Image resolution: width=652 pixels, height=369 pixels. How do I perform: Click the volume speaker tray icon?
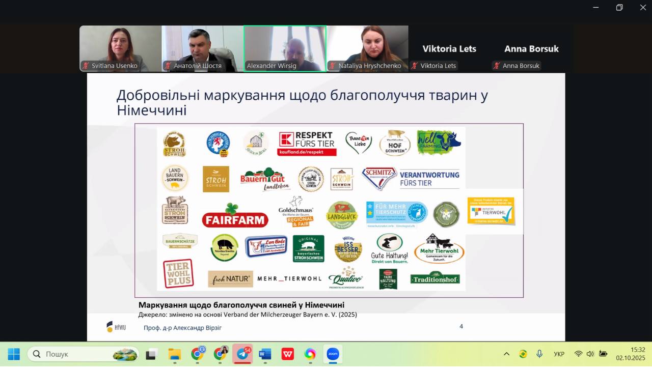pos(590,354)
